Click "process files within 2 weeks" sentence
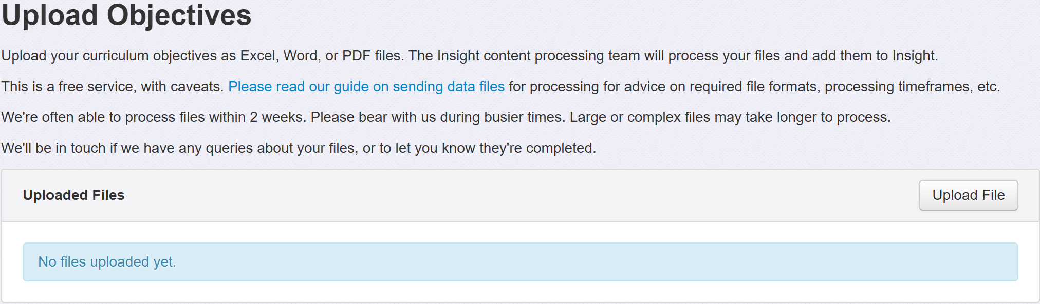1040x304 pixels. click(x=215, y=117)
